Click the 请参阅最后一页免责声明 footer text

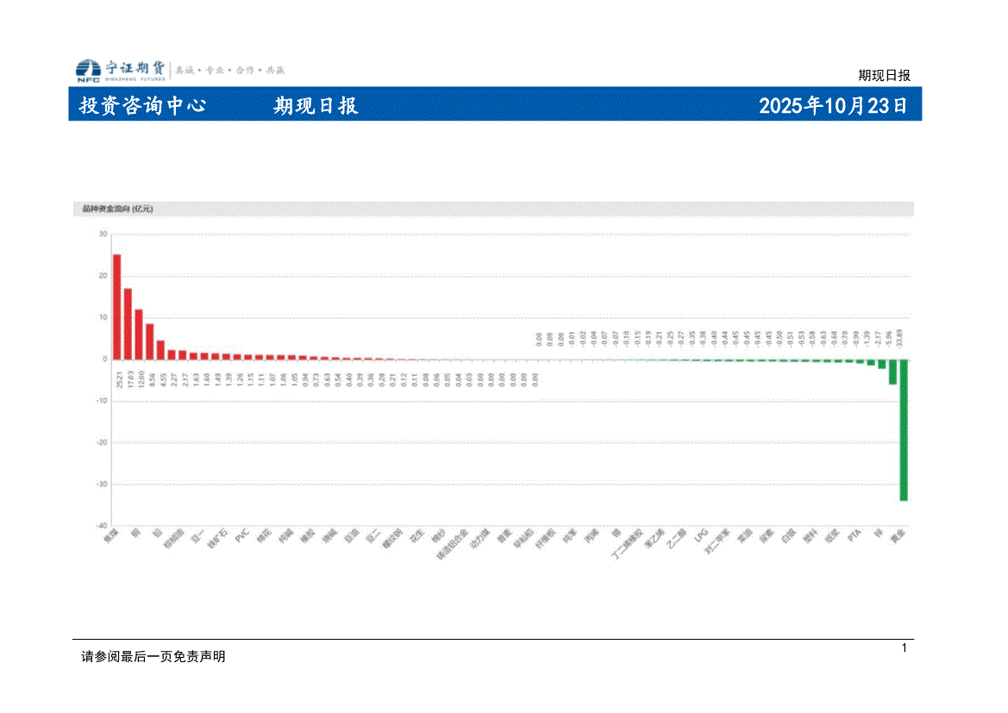153,656
